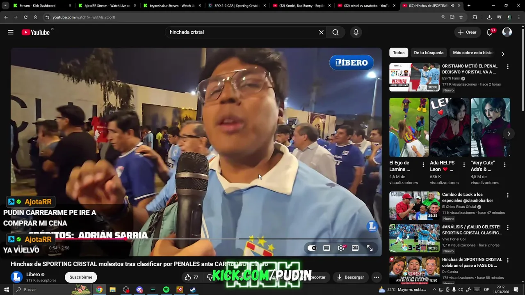Open the account avatar menu
This screenshot has height=295, width=525.
pos(507,32)
